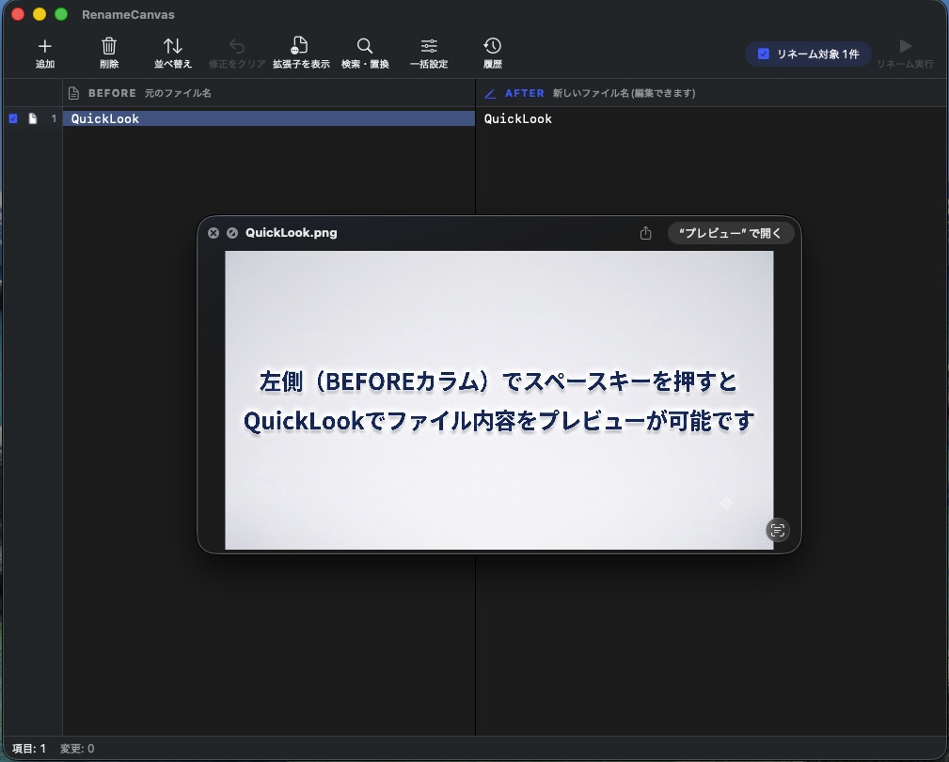Open the 履歴 history clock icon

(x=493, y=46)
